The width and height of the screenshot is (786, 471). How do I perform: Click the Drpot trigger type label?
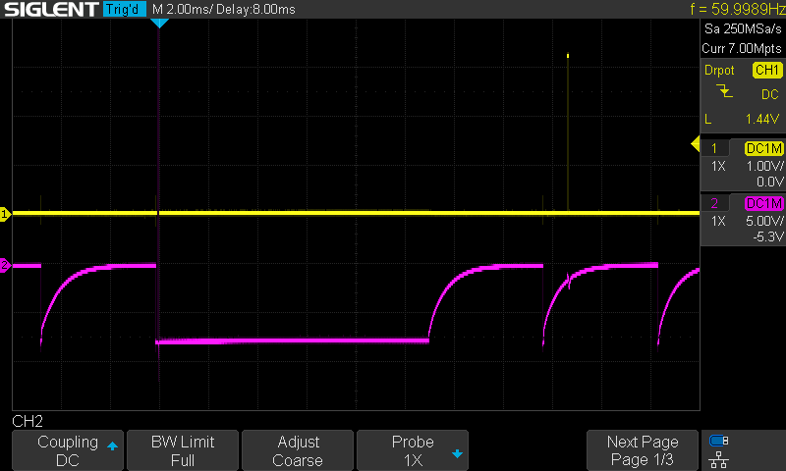pyautogui.click(x=719, y=70)
